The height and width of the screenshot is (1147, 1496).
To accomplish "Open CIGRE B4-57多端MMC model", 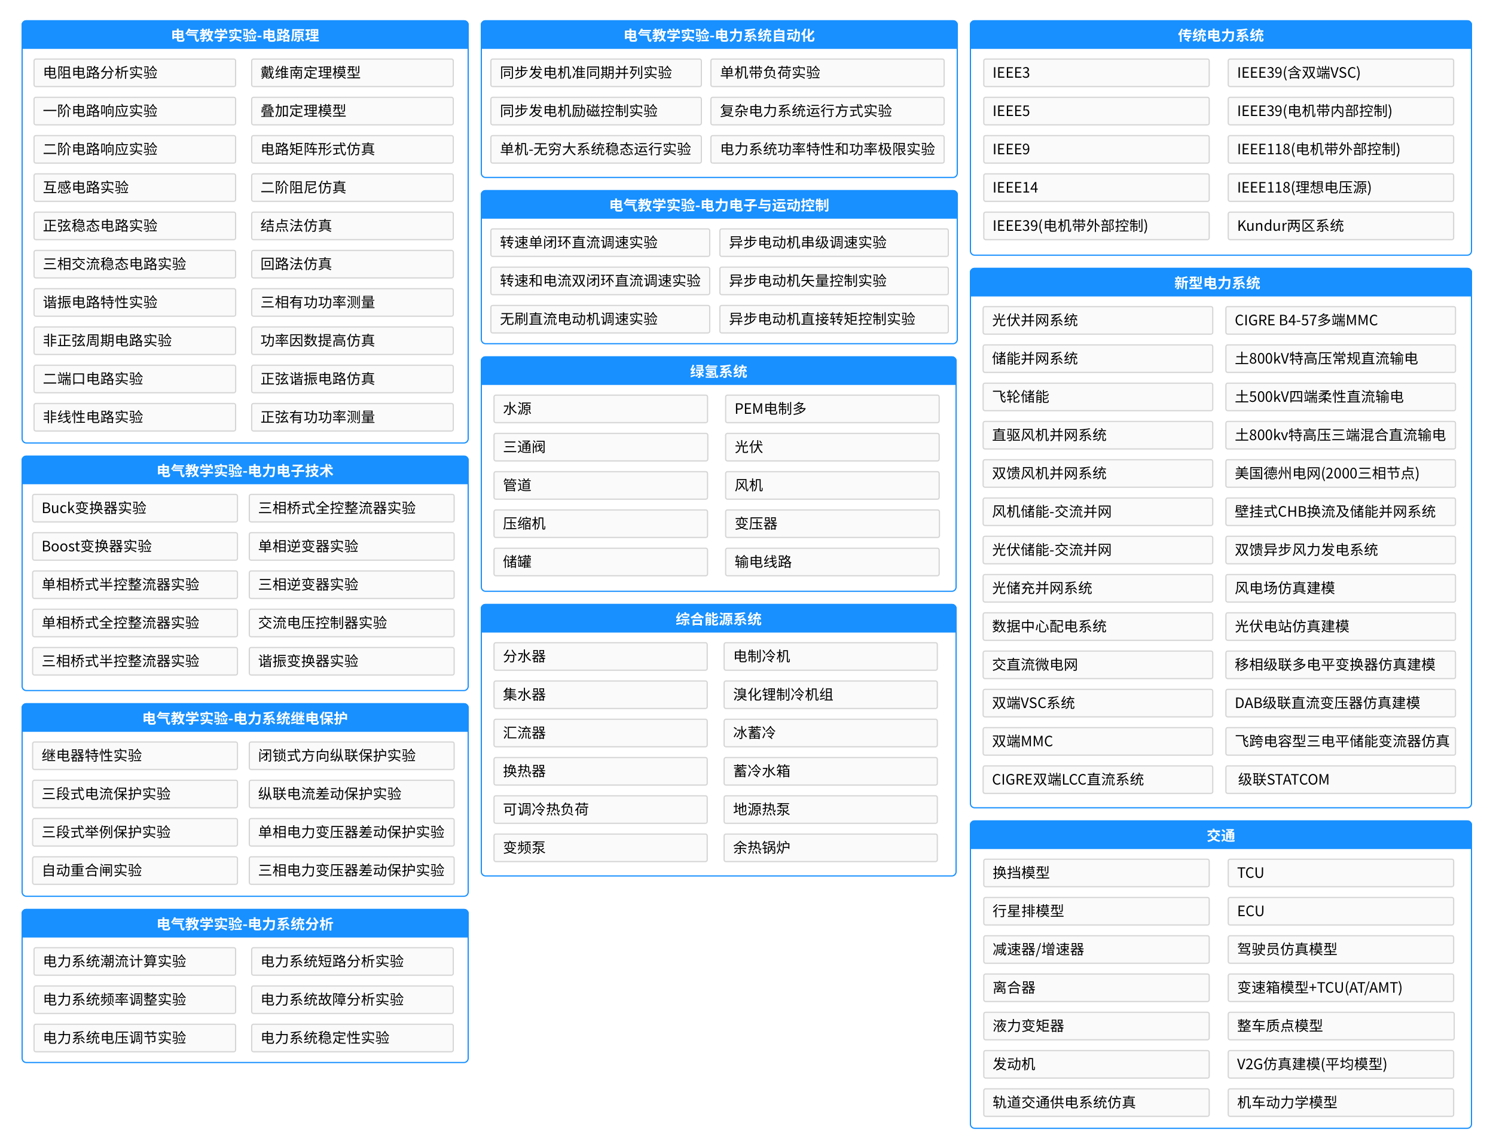I will [1340, 320].
